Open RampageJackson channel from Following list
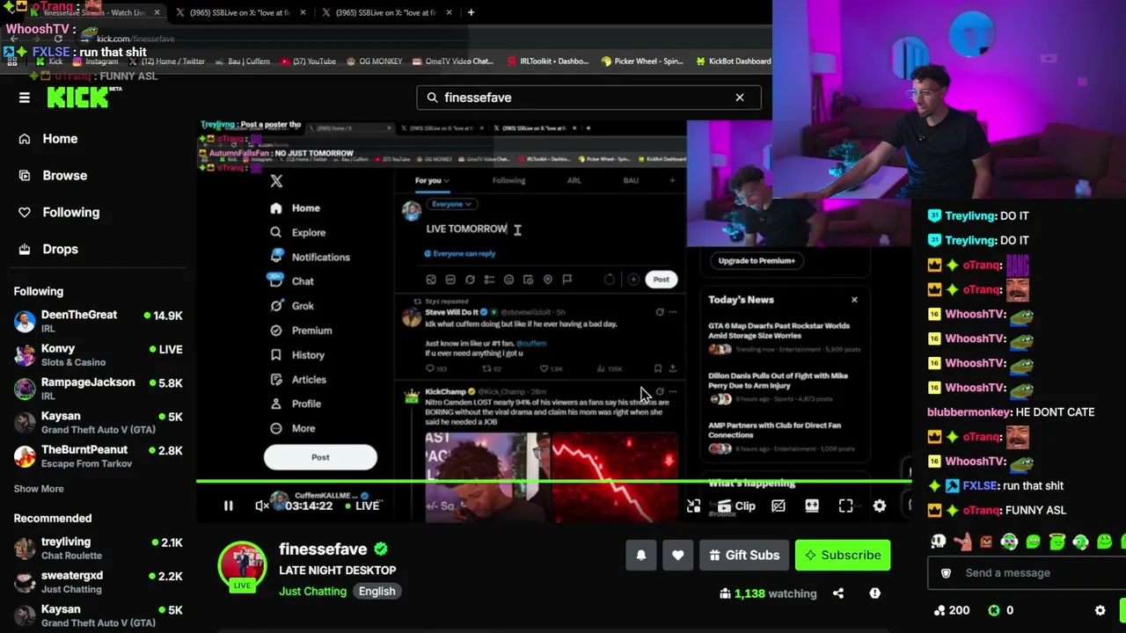The width and height of the screenshot is (1126, 633). tap(99, 389)
